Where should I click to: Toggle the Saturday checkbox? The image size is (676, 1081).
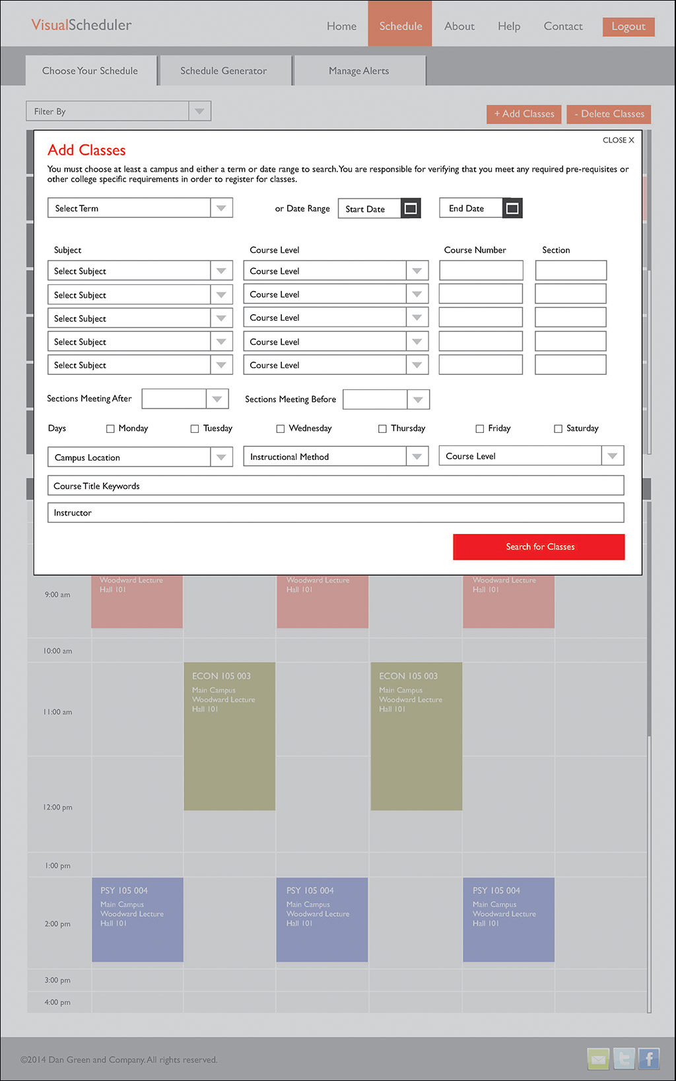pos(558,429)
